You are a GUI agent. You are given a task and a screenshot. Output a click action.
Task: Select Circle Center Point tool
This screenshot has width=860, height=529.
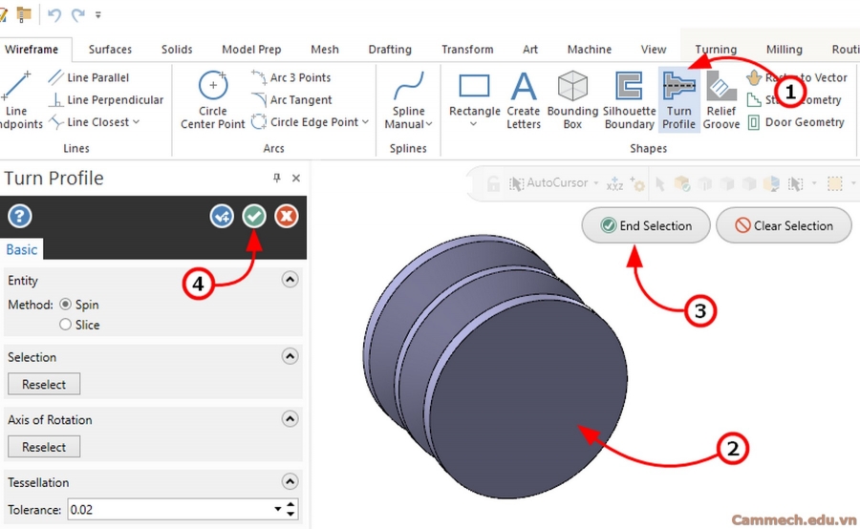(213, 99)
